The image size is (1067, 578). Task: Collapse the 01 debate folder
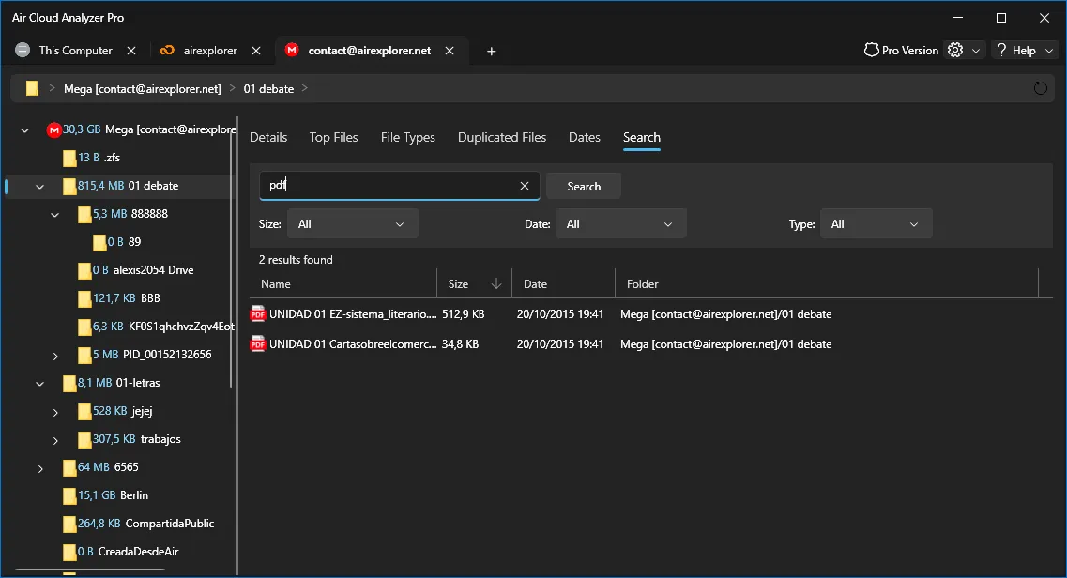40,187
